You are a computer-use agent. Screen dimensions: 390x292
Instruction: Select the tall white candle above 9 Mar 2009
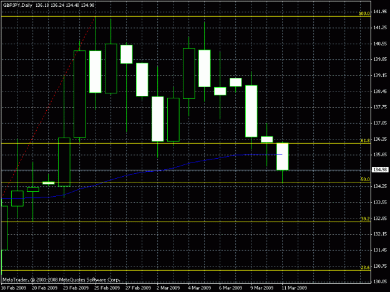point(251,111)
